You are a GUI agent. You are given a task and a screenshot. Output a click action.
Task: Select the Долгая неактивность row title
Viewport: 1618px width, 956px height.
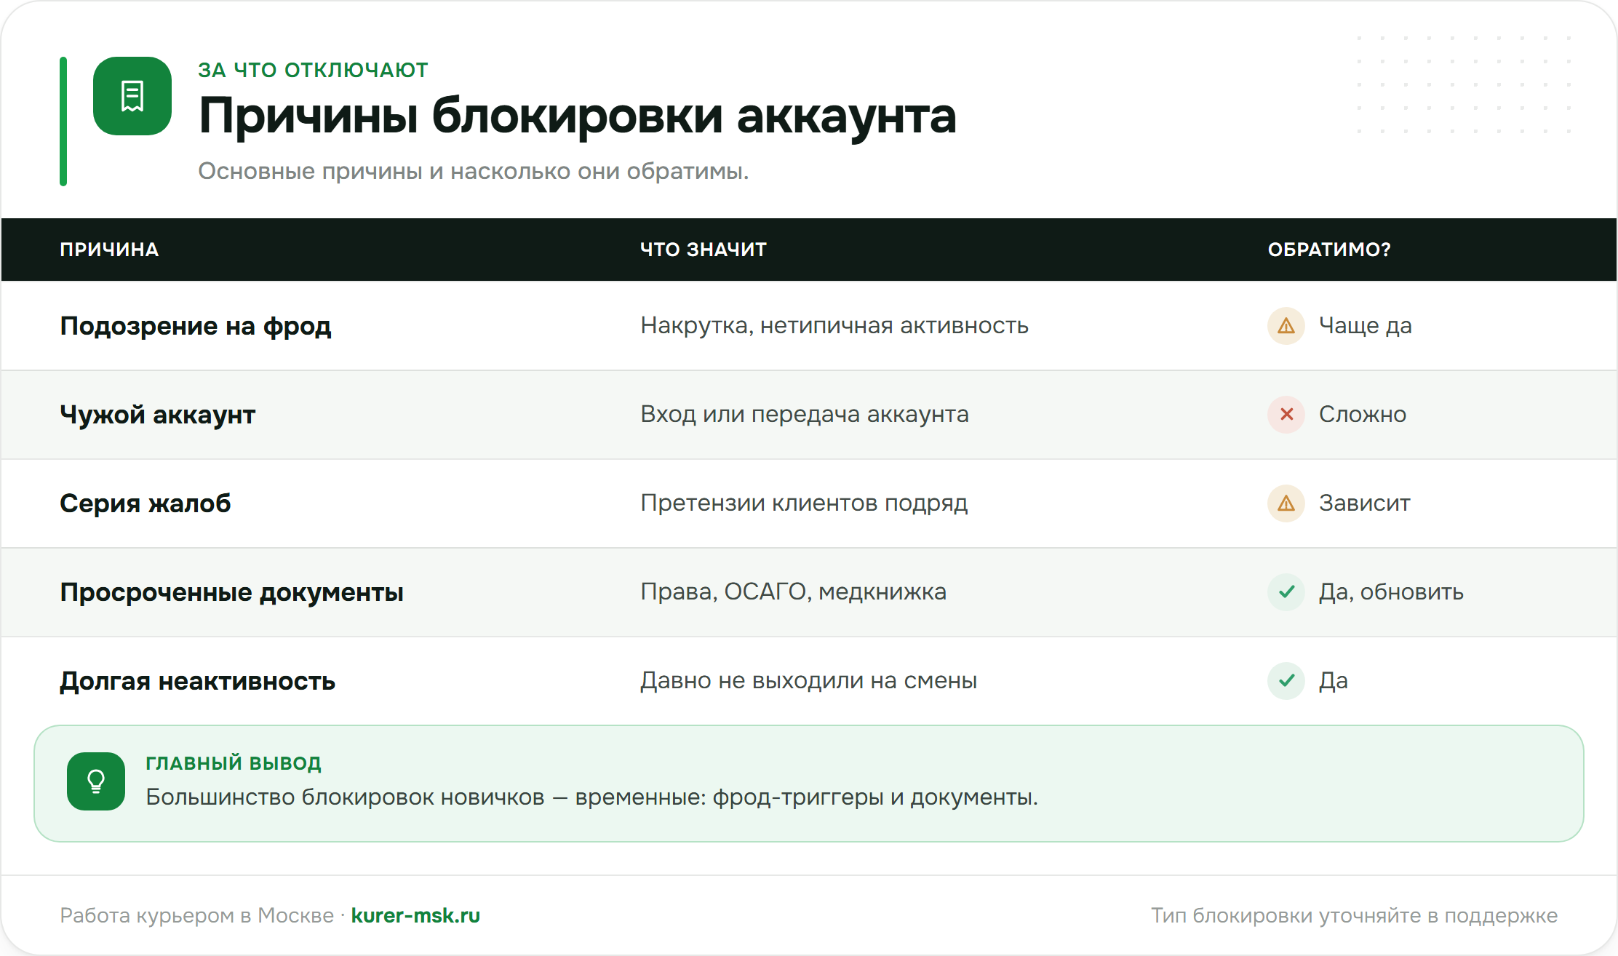[x=197, y=681]
